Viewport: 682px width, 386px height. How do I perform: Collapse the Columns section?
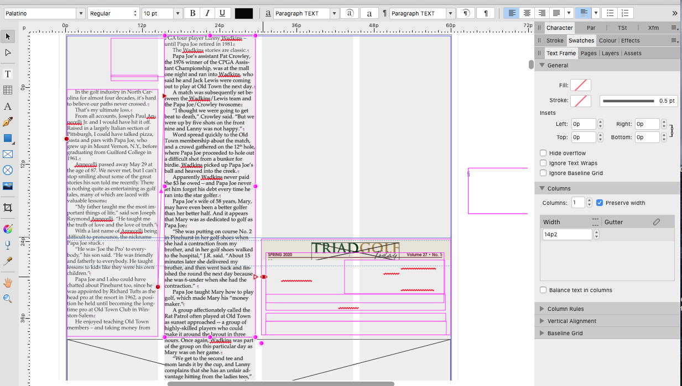pyautogui.click(x=542, y=188)
